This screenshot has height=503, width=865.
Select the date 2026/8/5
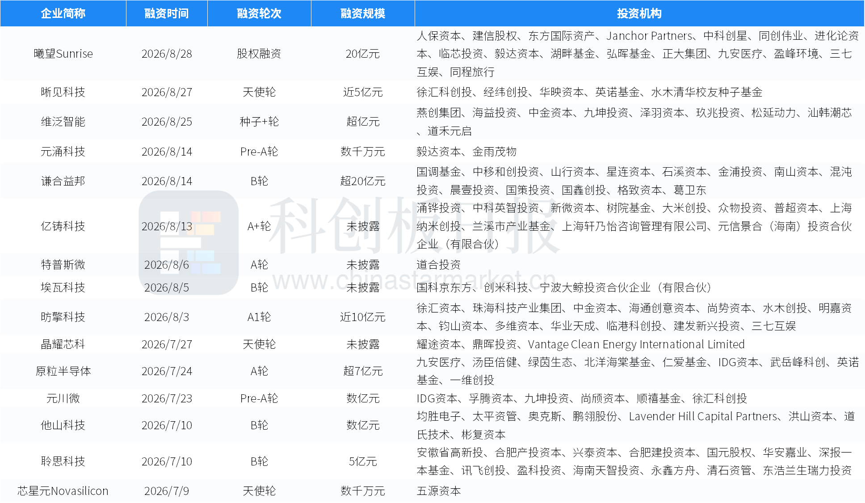click(167, 287)
